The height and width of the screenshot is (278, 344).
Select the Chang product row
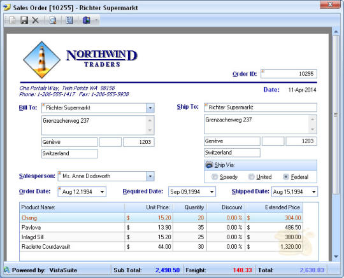161,218
